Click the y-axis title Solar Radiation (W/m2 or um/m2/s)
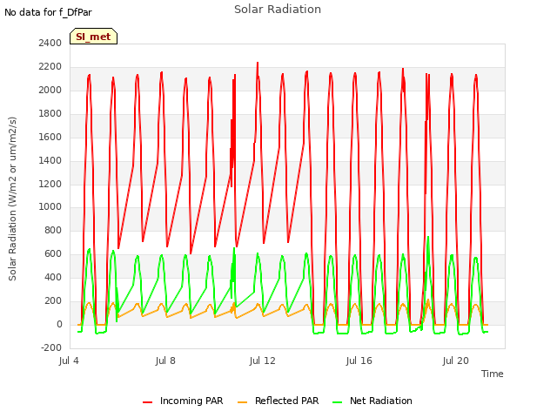The height and width of the screenshot is (418, 557). click(12, 199)
